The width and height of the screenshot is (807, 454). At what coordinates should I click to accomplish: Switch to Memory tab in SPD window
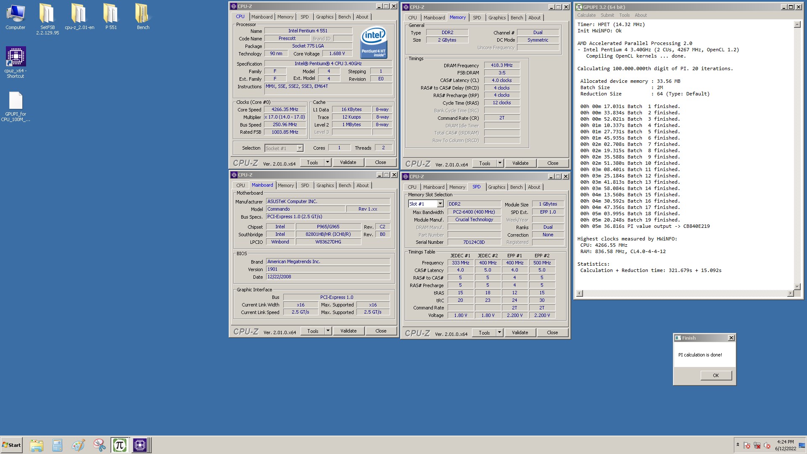pyautogui.click(x=457, y=187)
